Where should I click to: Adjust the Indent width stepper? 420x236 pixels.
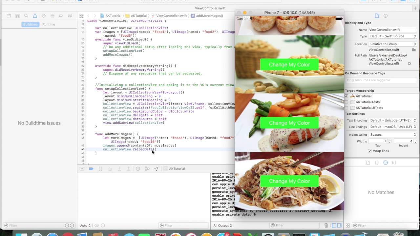coord(415,141)
